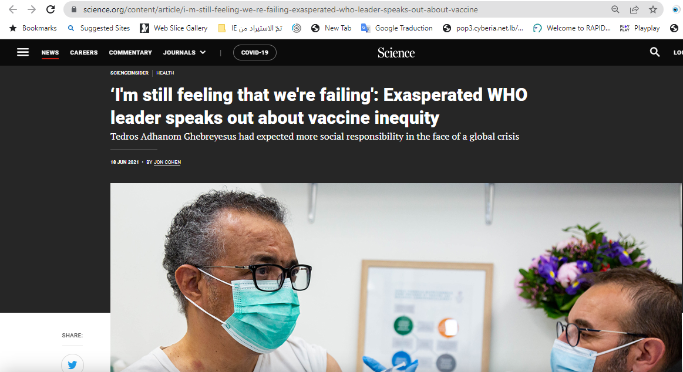Click the browser share page icon
The height and width of the screenshot is (372, 683).
634,9
